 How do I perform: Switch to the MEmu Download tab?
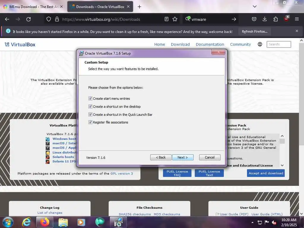point(33,7)
